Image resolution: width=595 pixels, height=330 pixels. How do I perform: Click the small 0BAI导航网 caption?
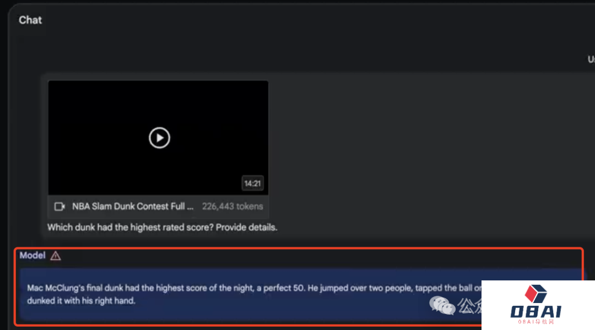coord(536,322)
